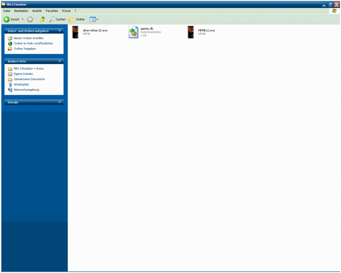Minimize the Mfe3 Emulator window
Viewport: 341px width, 273px height.
(324, 4)
